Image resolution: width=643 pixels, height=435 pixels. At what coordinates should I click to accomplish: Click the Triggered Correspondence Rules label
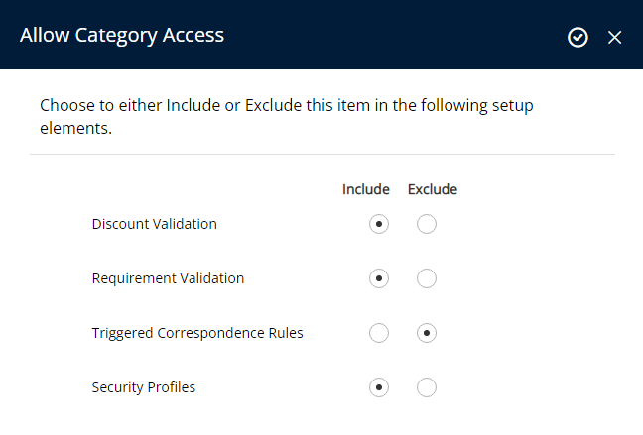197,333
